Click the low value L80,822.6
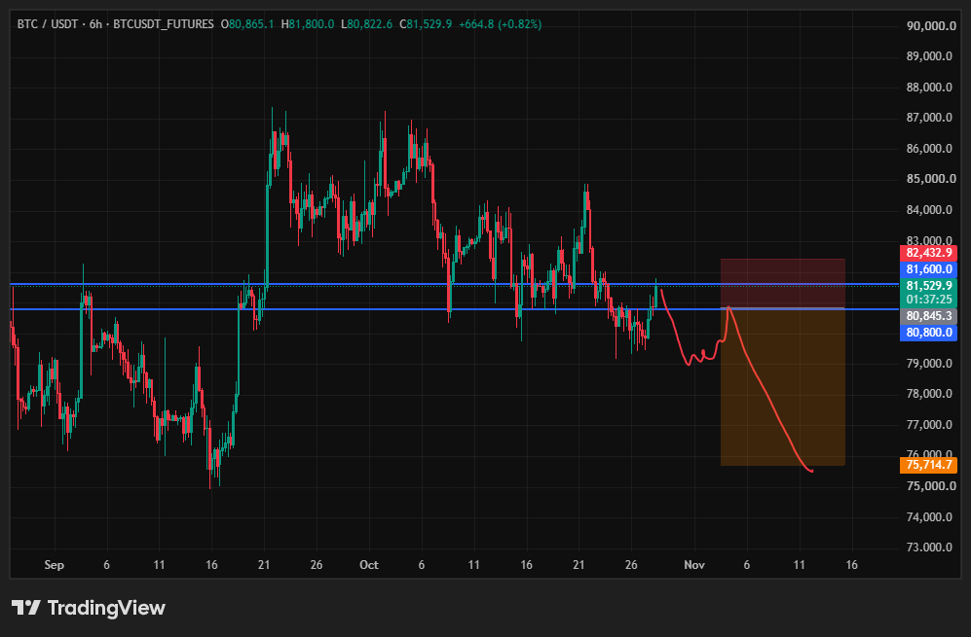The height and width of the screenshot is (637, 971). (x=366, y=24)
